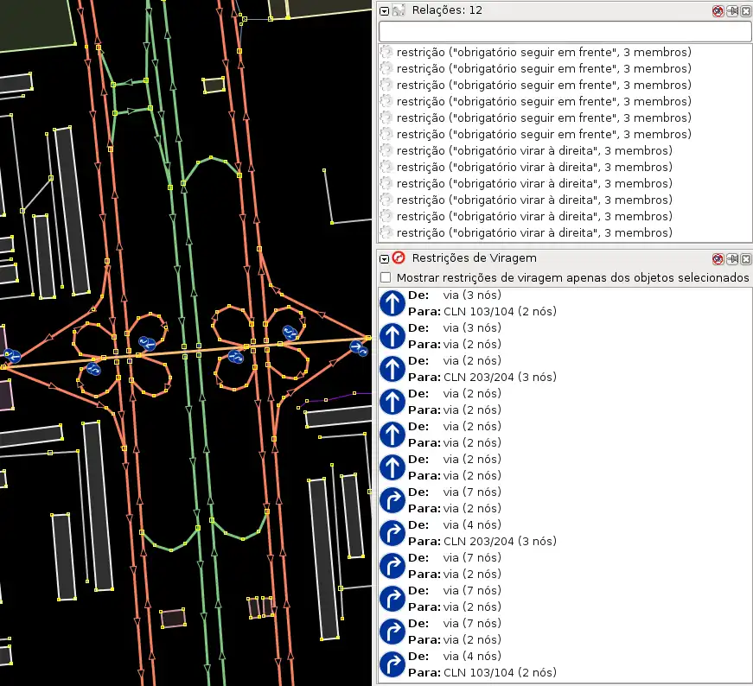Collapse the Relações panel

pos(385,10)
